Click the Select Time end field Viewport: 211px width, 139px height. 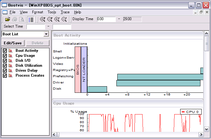click(62, 27)
